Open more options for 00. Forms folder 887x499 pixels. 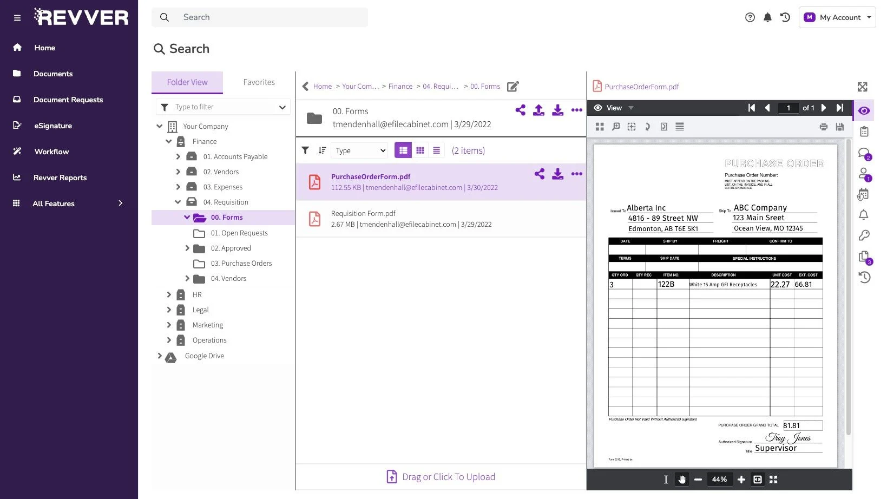(577, 110)
